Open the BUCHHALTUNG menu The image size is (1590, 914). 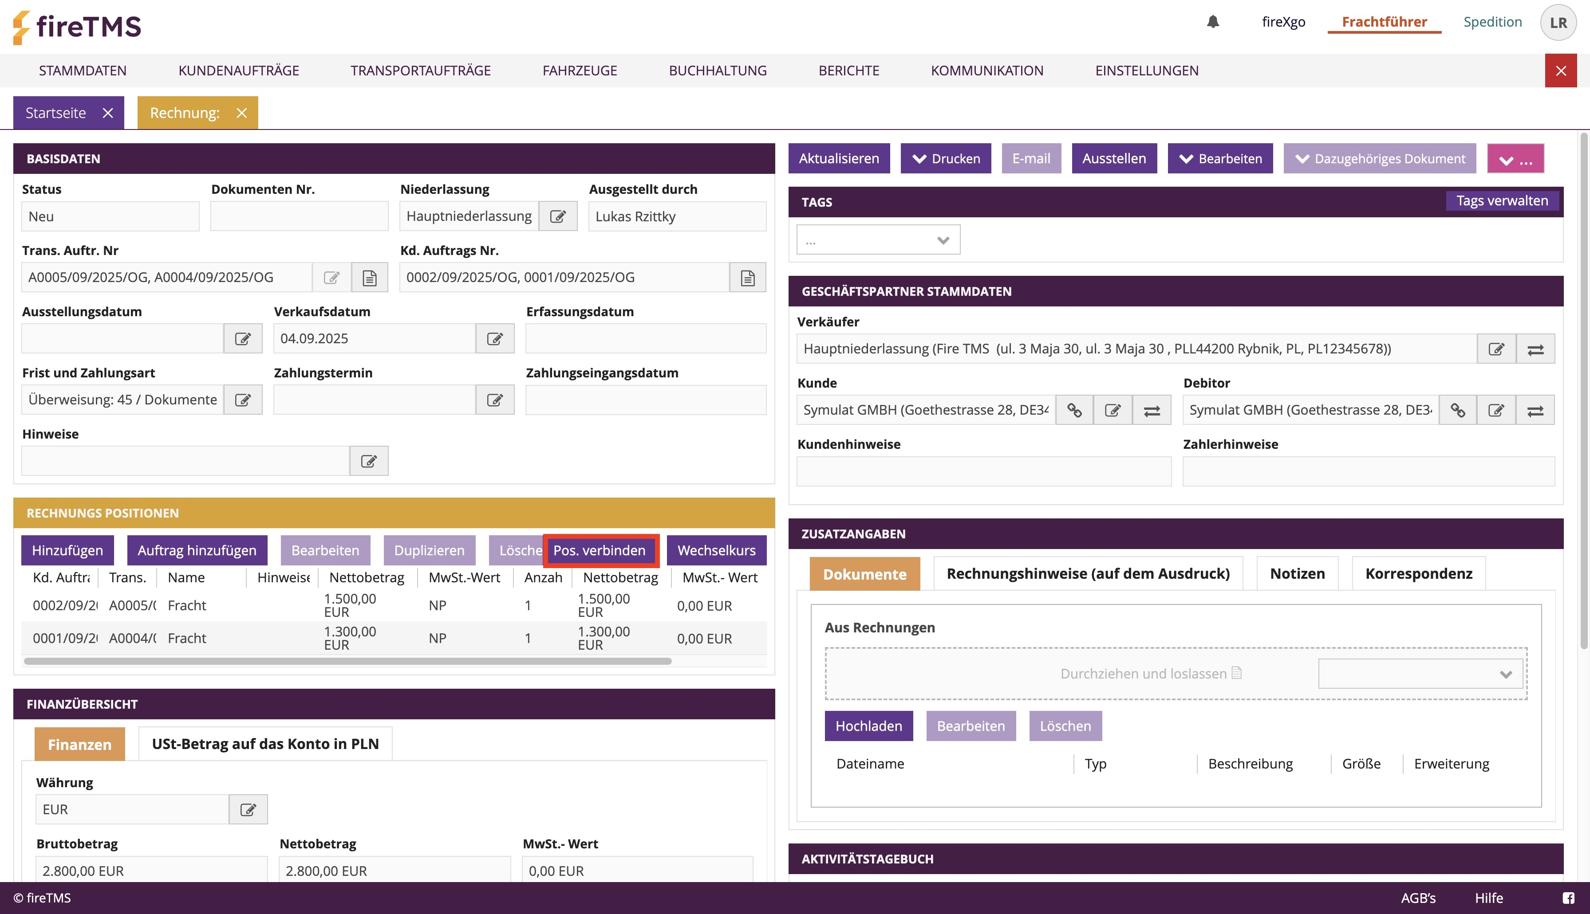(717, 71)
